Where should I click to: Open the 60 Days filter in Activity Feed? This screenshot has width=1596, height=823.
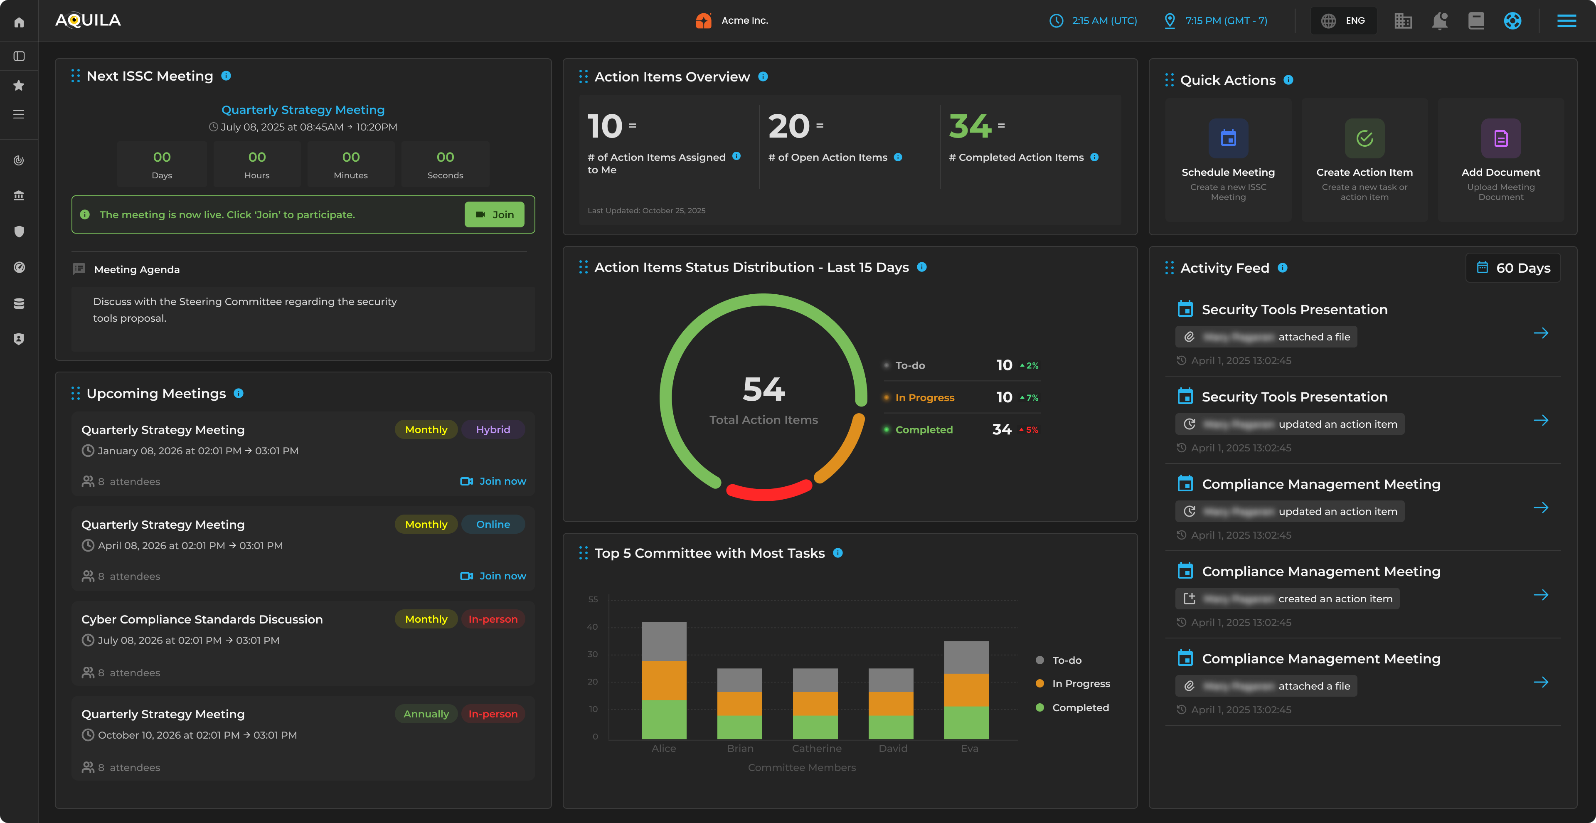1513,268
